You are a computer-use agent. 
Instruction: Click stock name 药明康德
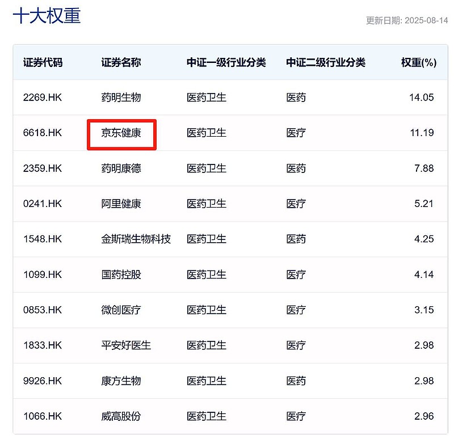(x=121, y=168)
